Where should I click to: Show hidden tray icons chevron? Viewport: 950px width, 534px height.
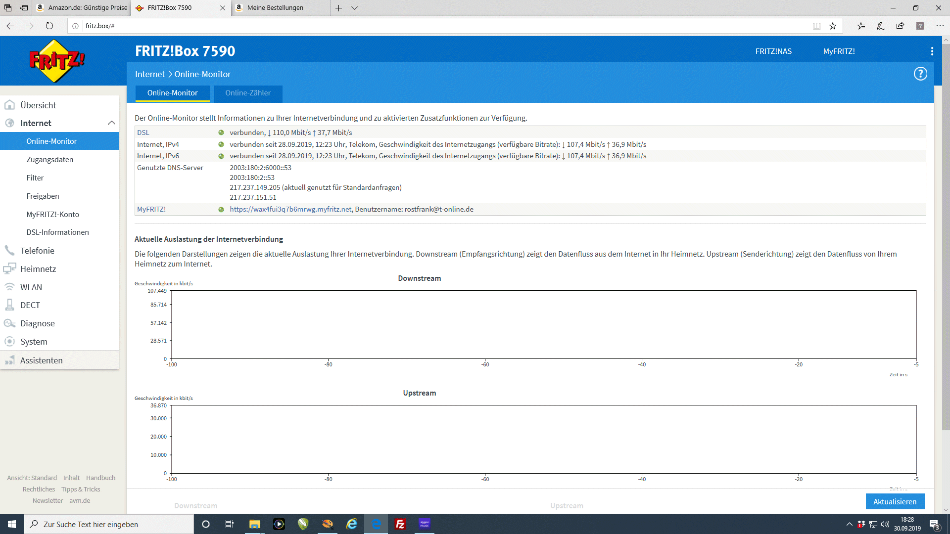point(850,524)
